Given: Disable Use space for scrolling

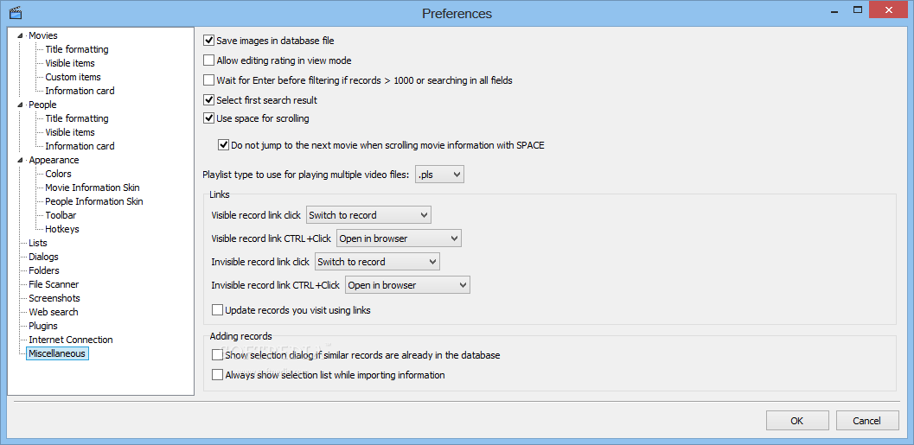Looking at the screenshot, I should (x=208, y=118).
